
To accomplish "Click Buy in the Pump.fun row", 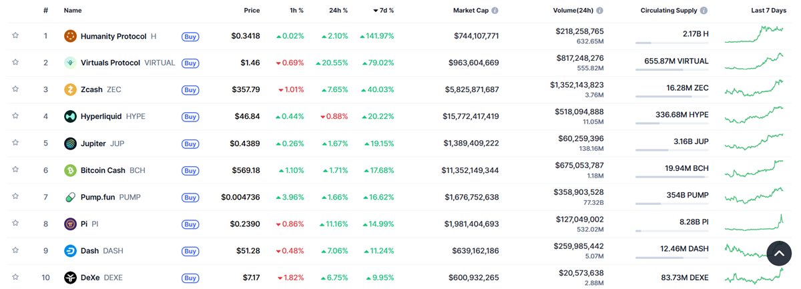I will (190, 197).
